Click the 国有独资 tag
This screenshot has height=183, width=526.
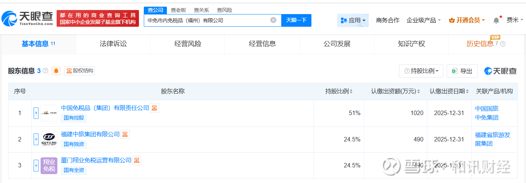pyautogui.click(x=74, y=144)
